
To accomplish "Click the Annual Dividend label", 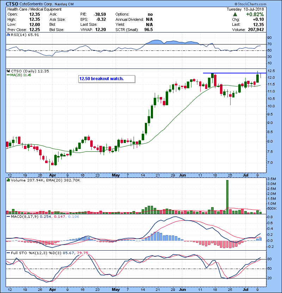I will (129, 19).
